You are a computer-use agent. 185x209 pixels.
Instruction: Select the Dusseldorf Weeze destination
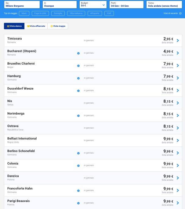(20, 89)
